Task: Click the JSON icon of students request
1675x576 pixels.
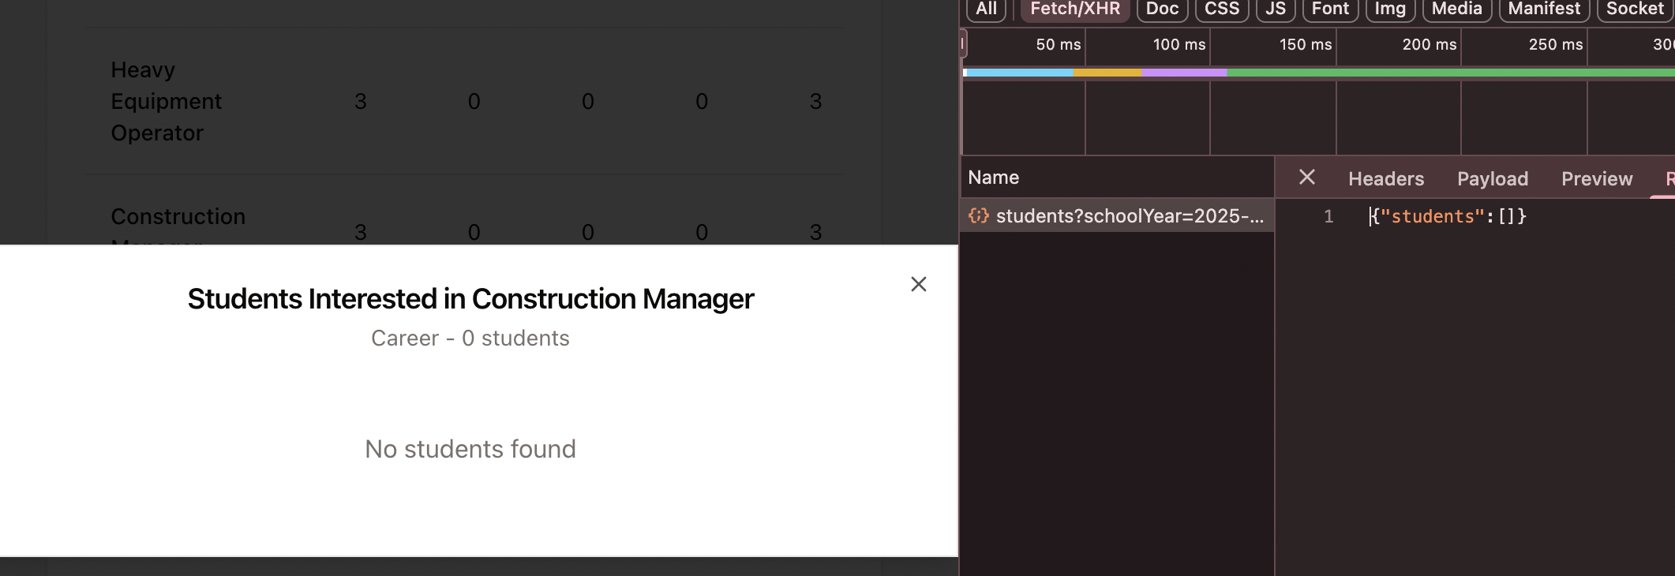Action: click(978, 215)
